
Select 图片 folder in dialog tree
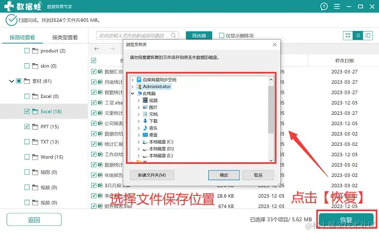point(153,107)
